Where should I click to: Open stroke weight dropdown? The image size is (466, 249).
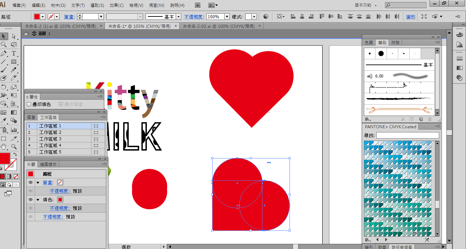tap(101, 16)
